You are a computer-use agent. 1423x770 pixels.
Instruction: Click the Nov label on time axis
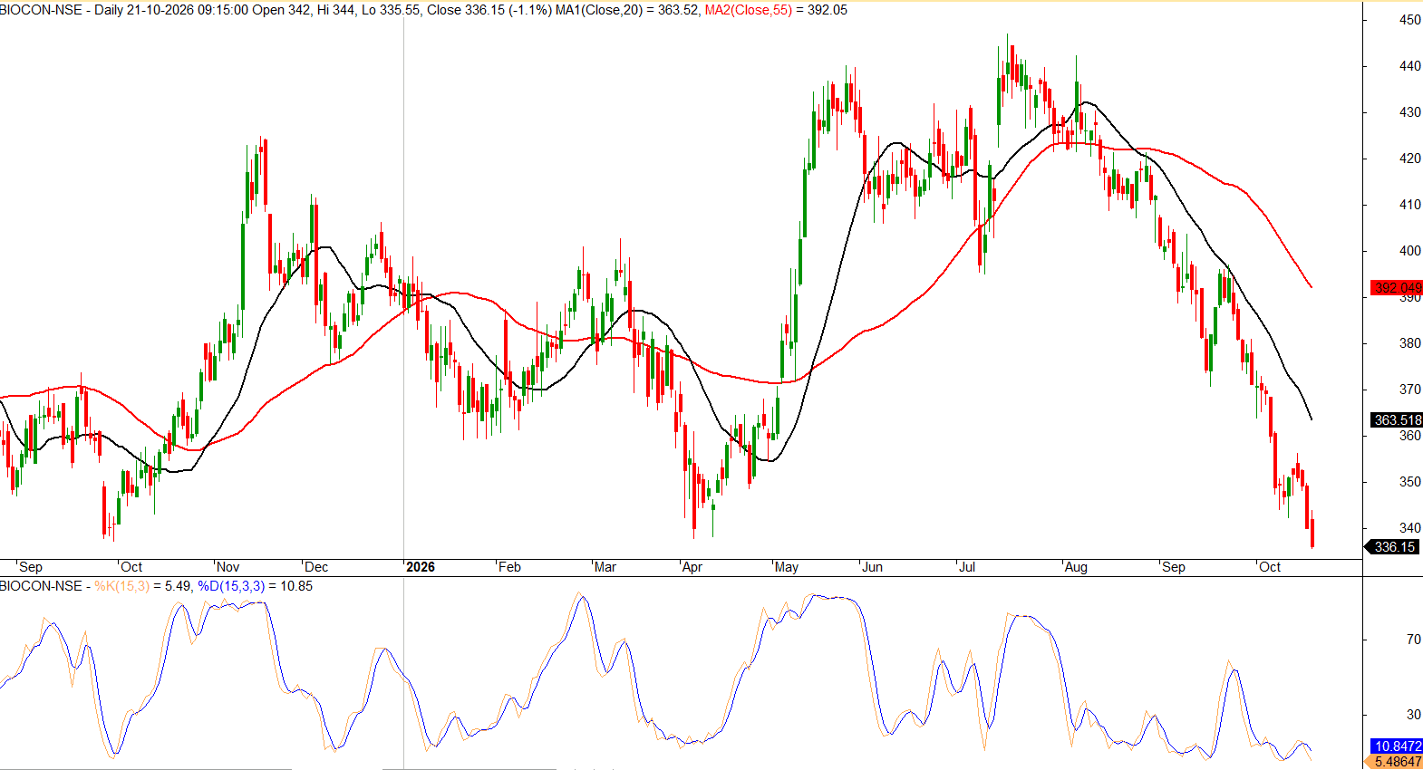228,567
